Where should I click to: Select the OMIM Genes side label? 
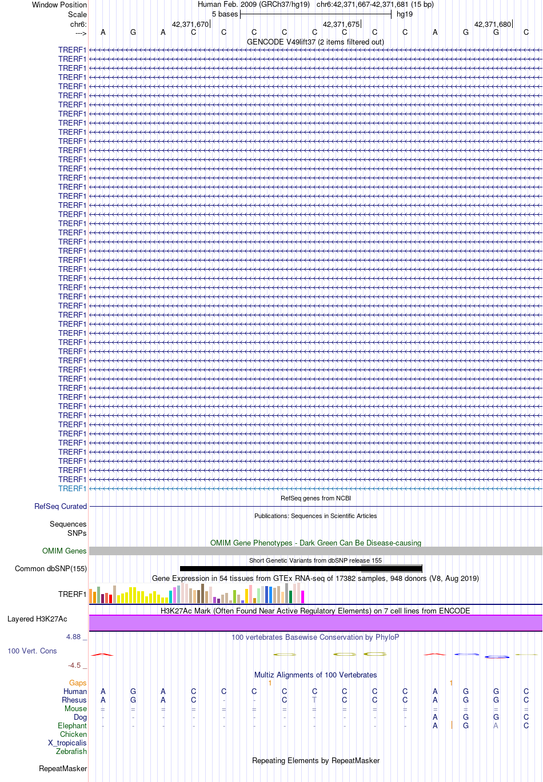[x=65, y=551]
